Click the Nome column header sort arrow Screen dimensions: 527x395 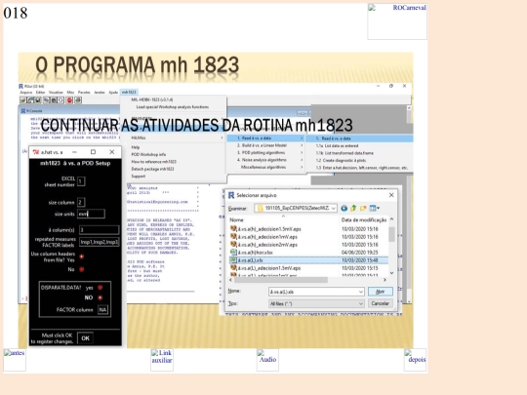(x=283, y=216)
